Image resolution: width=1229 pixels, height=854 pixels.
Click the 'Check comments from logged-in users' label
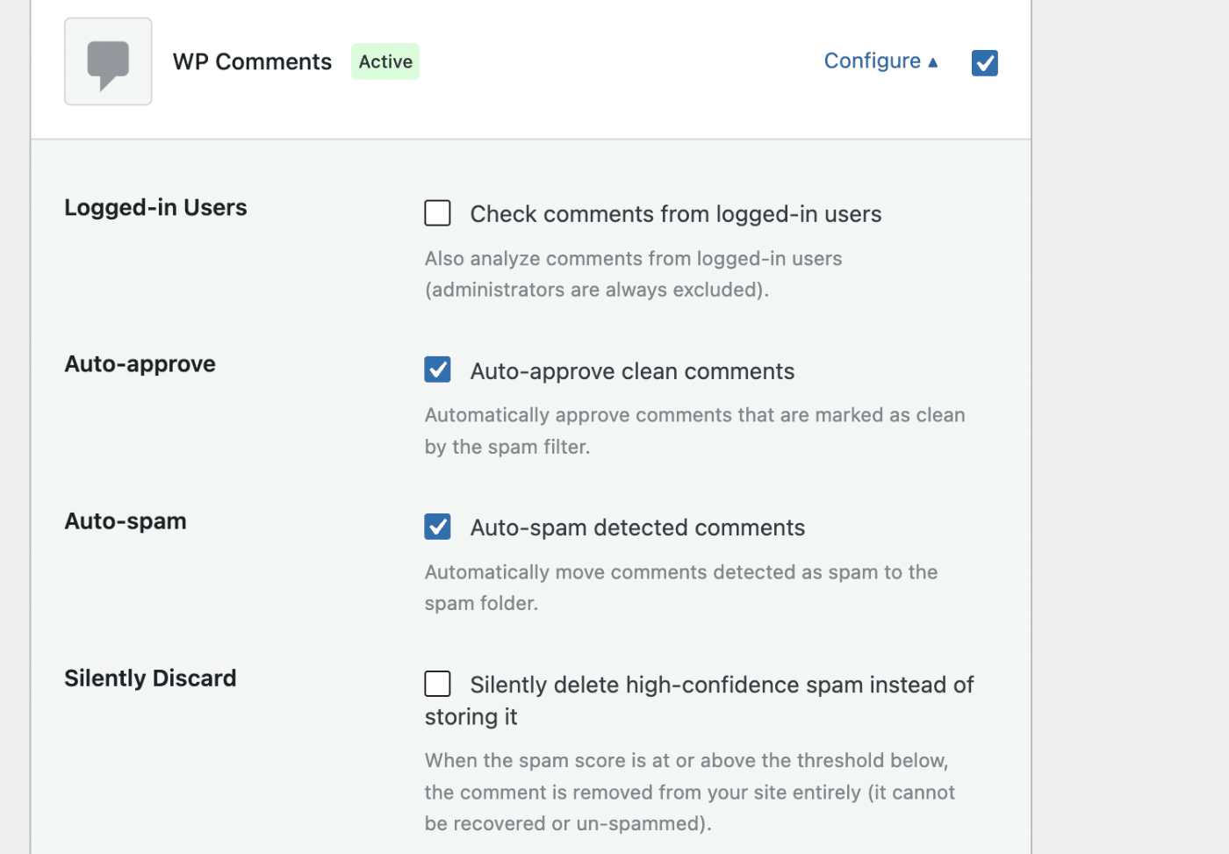coord(676,214)
